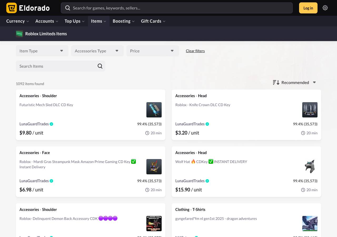
Task: Click the Eldorado brand name text
Action: (34, 8)
